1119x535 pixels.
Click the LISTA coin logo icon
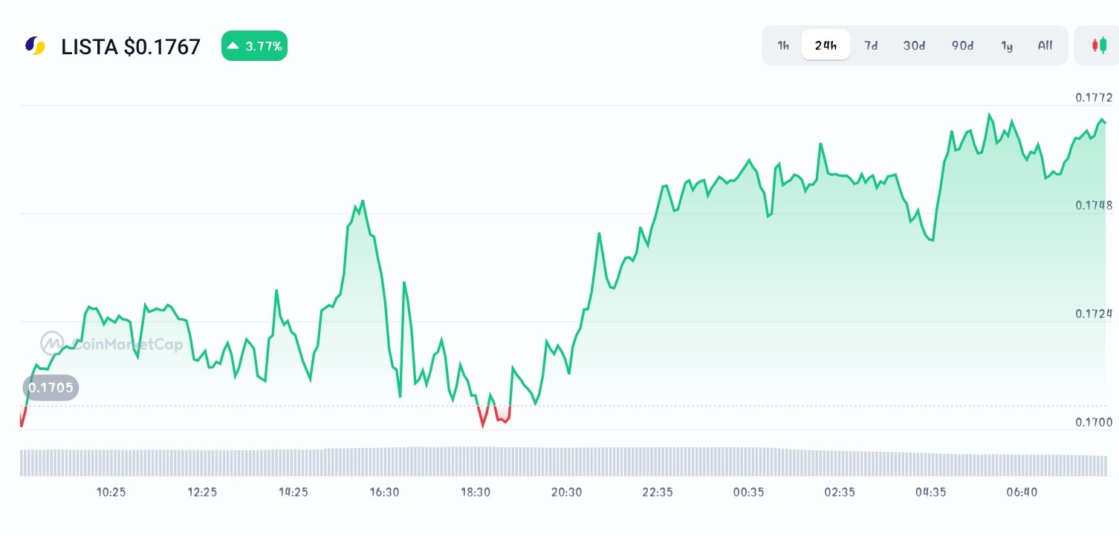pos(35,46)
